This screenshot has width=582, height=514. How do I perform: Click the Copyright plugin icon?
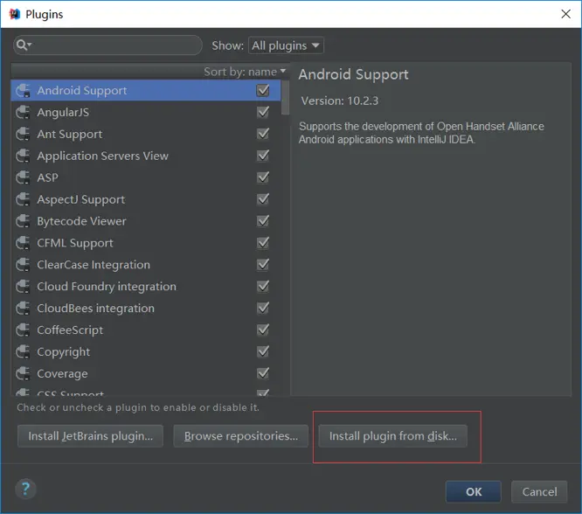[23, 351]
